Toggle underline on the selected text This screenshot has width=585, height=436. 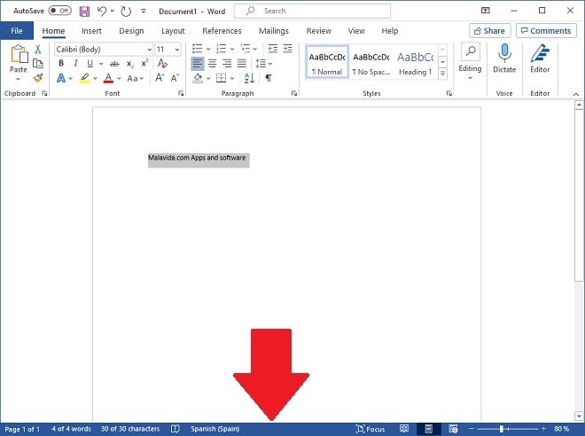pos(90,64)
